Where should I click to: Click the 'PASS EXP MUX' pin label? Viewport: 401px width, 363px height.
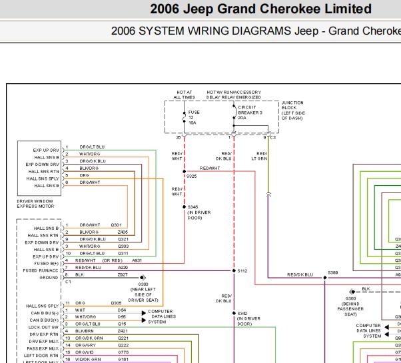43,349
